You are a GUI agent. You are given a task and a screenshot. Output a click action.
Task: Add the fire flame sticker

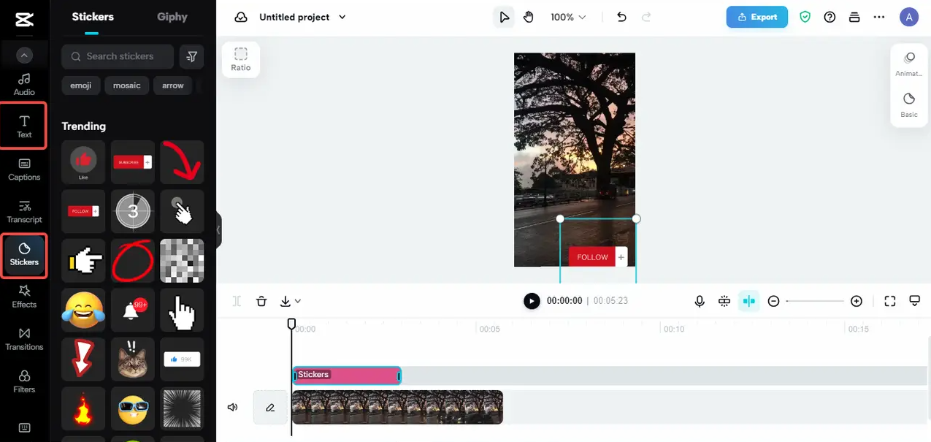pyautogui.click(x=83, y=408)
